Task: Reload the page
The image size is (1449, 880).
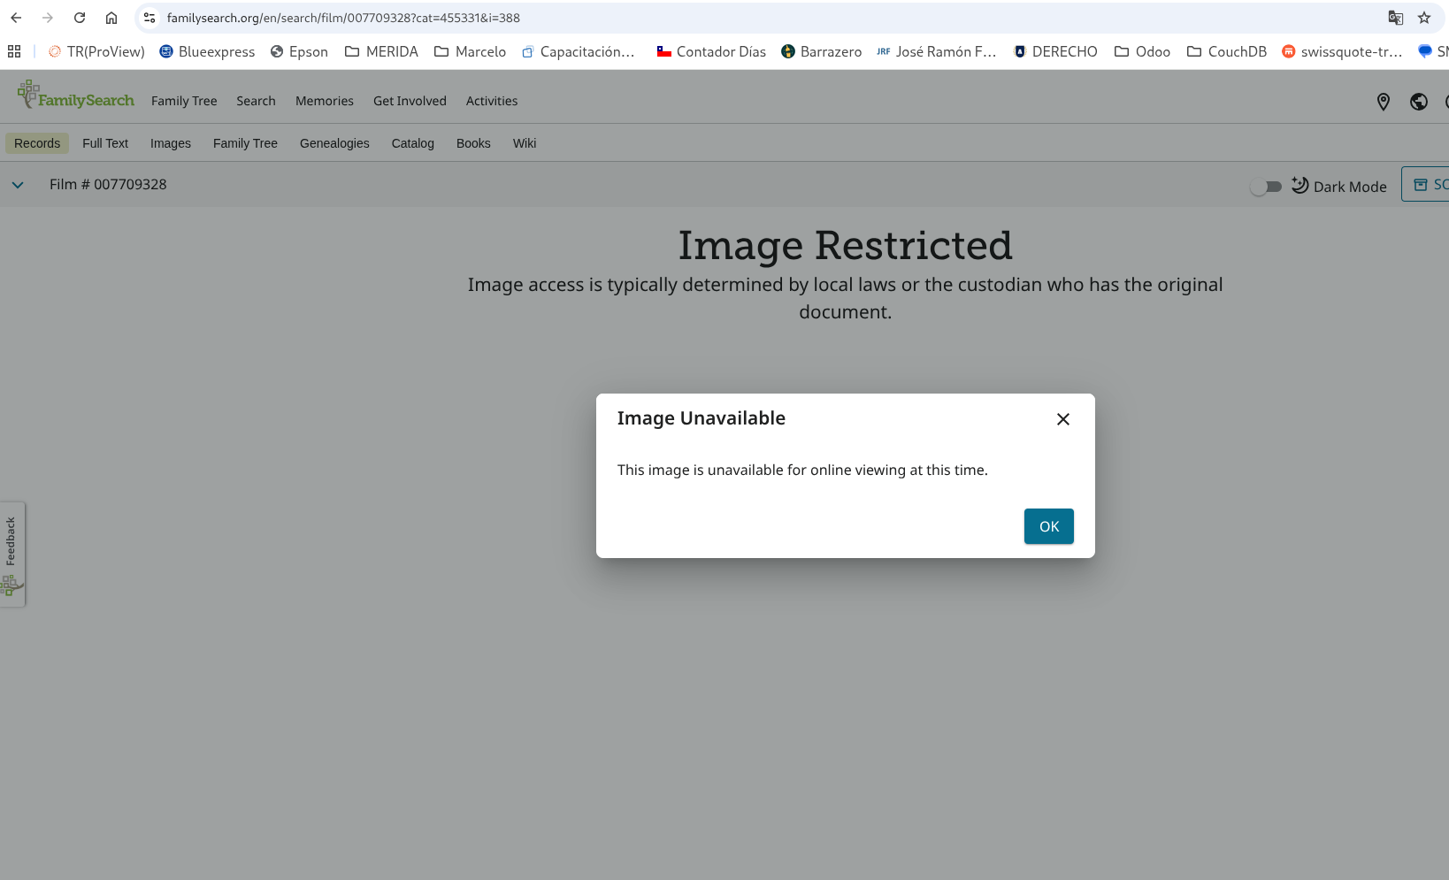Action: (x=80, y=18)
